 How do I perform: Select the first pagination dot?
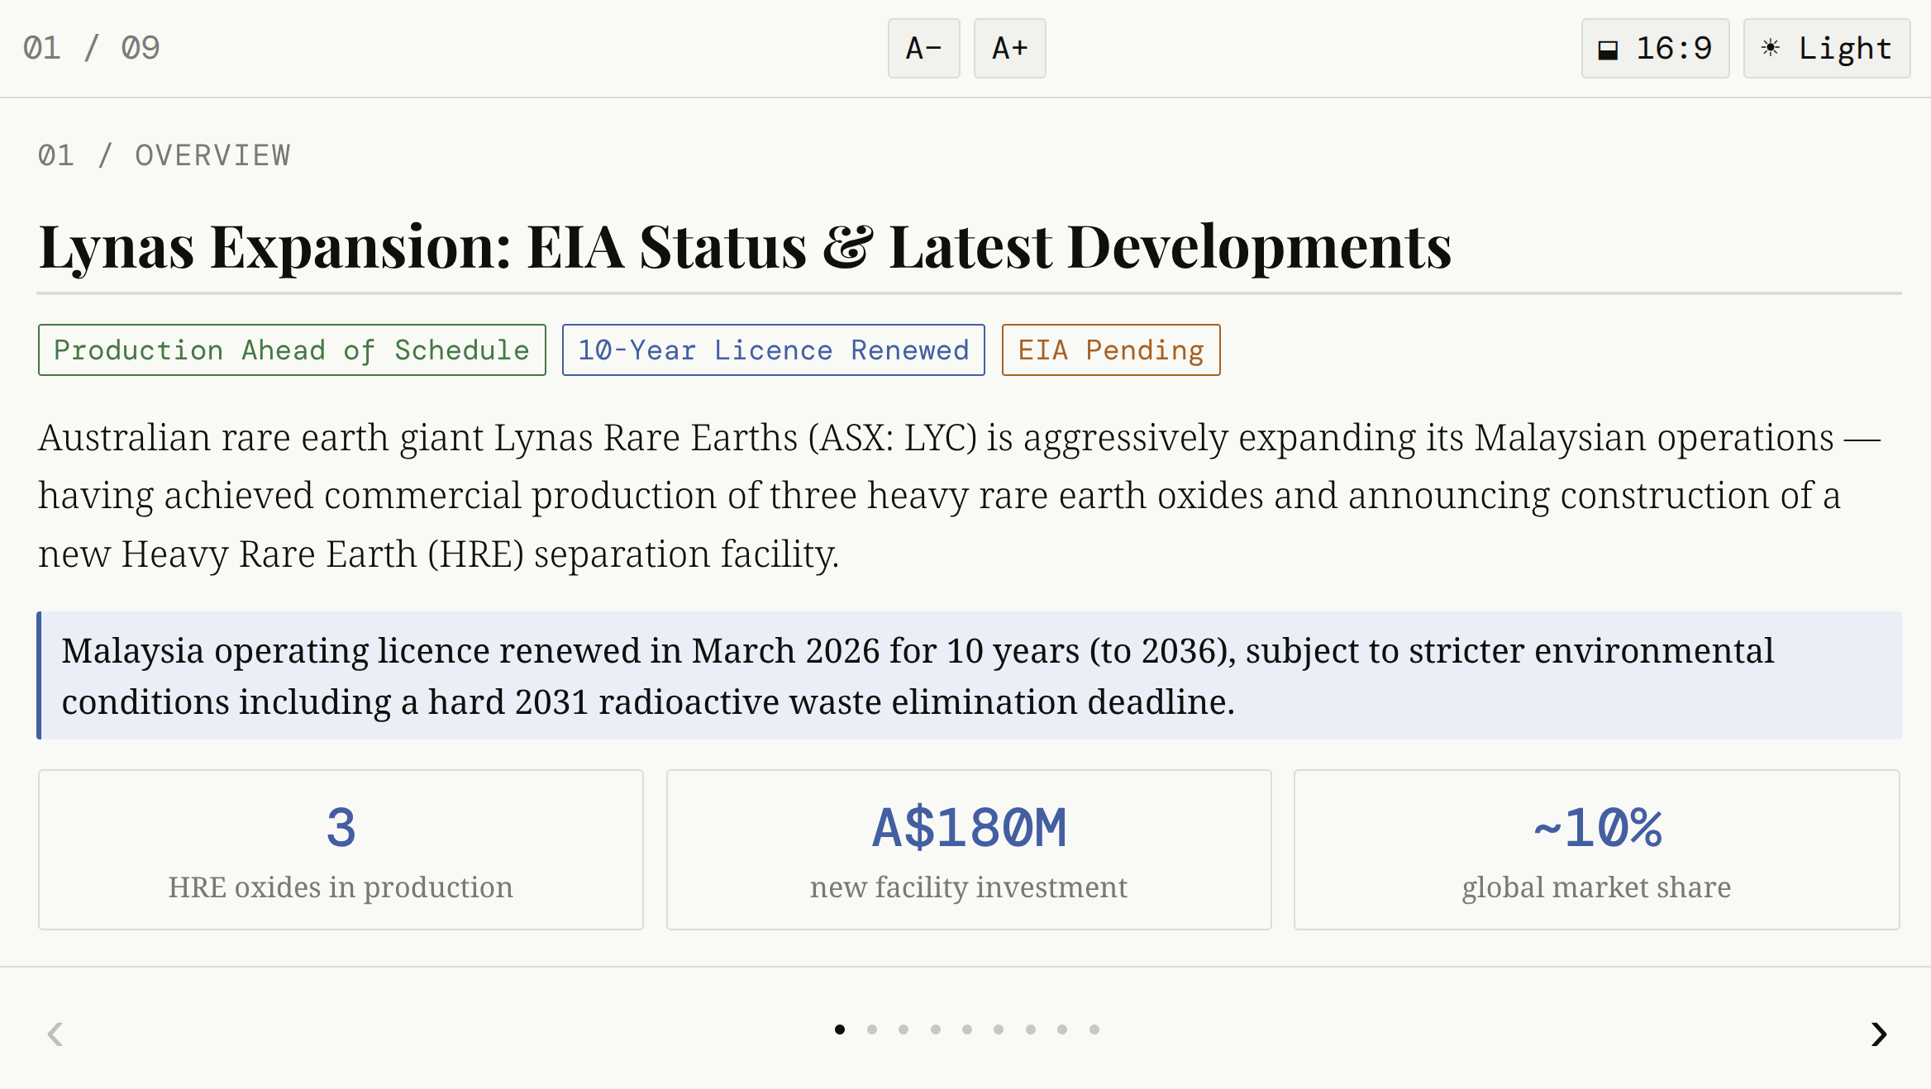click(839, 1029)
